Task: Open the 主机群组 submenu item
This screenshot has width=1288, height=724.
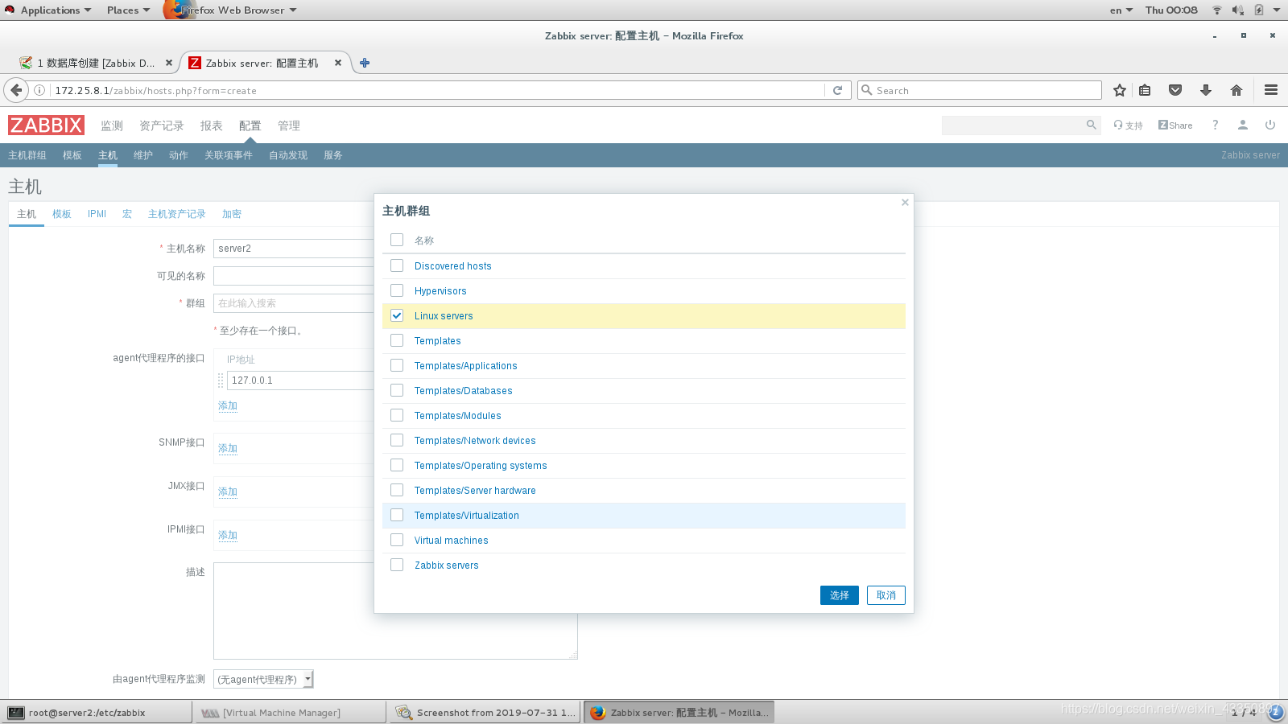Action: [27, 155]
